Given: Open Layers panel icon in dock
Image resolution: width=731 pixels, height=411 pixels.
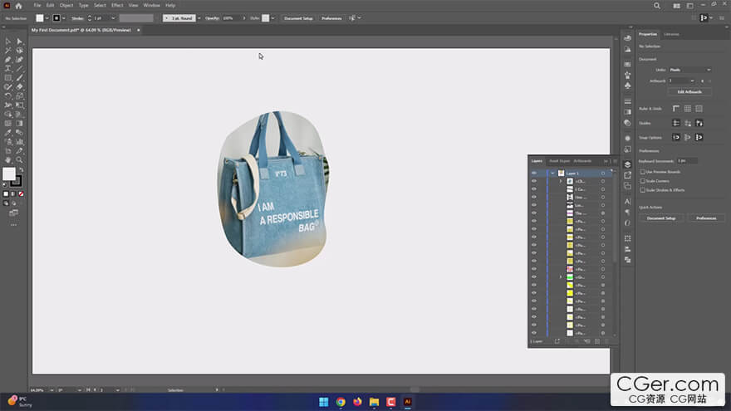Looking at the screenshot, I should pyautogui.click(x=628, y=164).
